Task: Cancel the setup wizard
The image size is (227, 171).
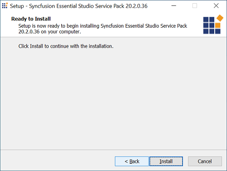Action: pos(205,161)
